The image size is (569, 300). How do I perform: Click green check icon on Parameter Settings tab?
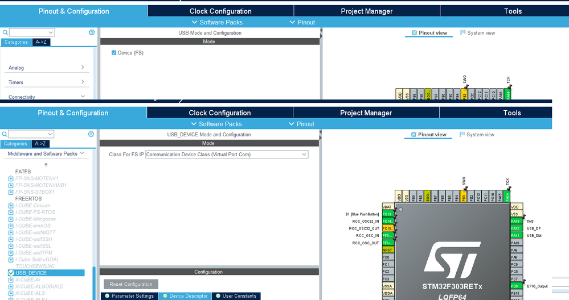click(x=107, y=296)
